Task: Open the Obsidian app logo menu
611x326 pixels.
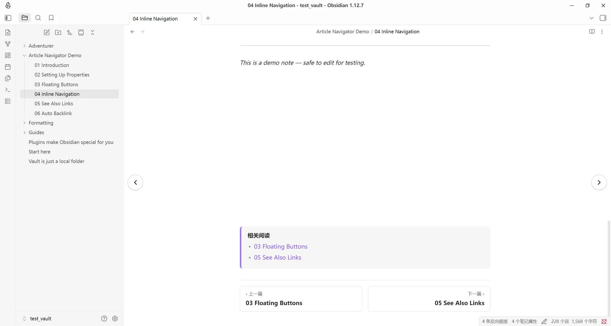Action: (8, 5)
